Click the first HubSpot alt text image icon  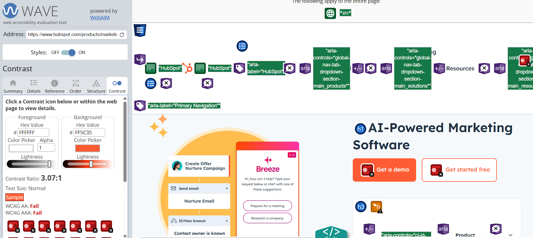151,68
